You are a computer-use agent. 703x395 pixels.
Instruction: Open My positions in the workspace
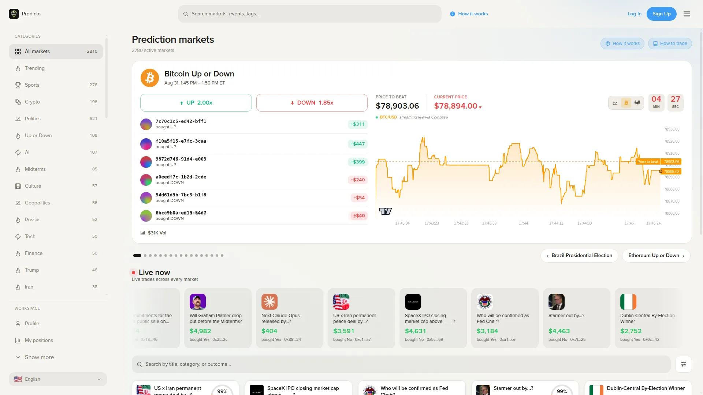(58, 341)
